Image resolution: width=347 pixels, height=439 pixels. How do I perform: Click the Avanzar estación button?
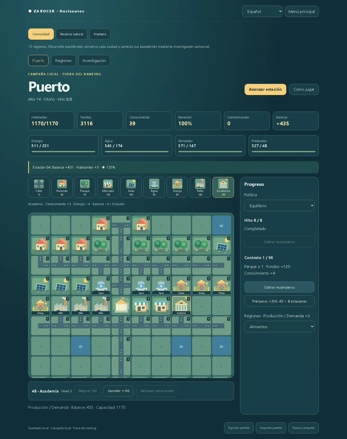tap(265, 90)
